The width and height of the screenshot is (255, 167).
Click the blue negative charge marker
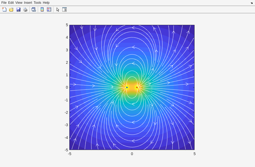(127, 87)
